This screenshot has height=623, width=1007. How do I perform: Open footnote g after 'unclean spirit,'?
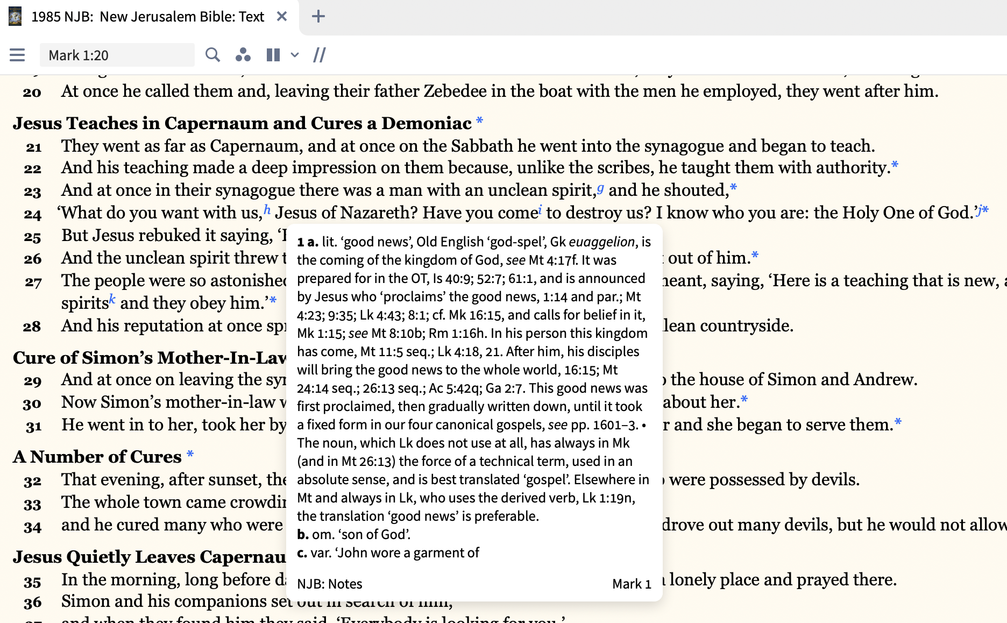pos(600,188)
